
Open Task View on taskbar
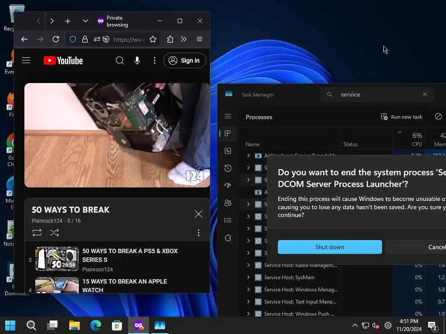tap(52, 325)
